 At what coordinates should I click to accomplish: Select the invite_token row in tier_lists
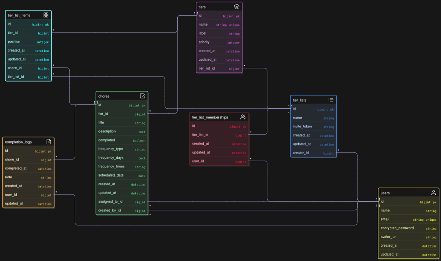coord(314,127)
